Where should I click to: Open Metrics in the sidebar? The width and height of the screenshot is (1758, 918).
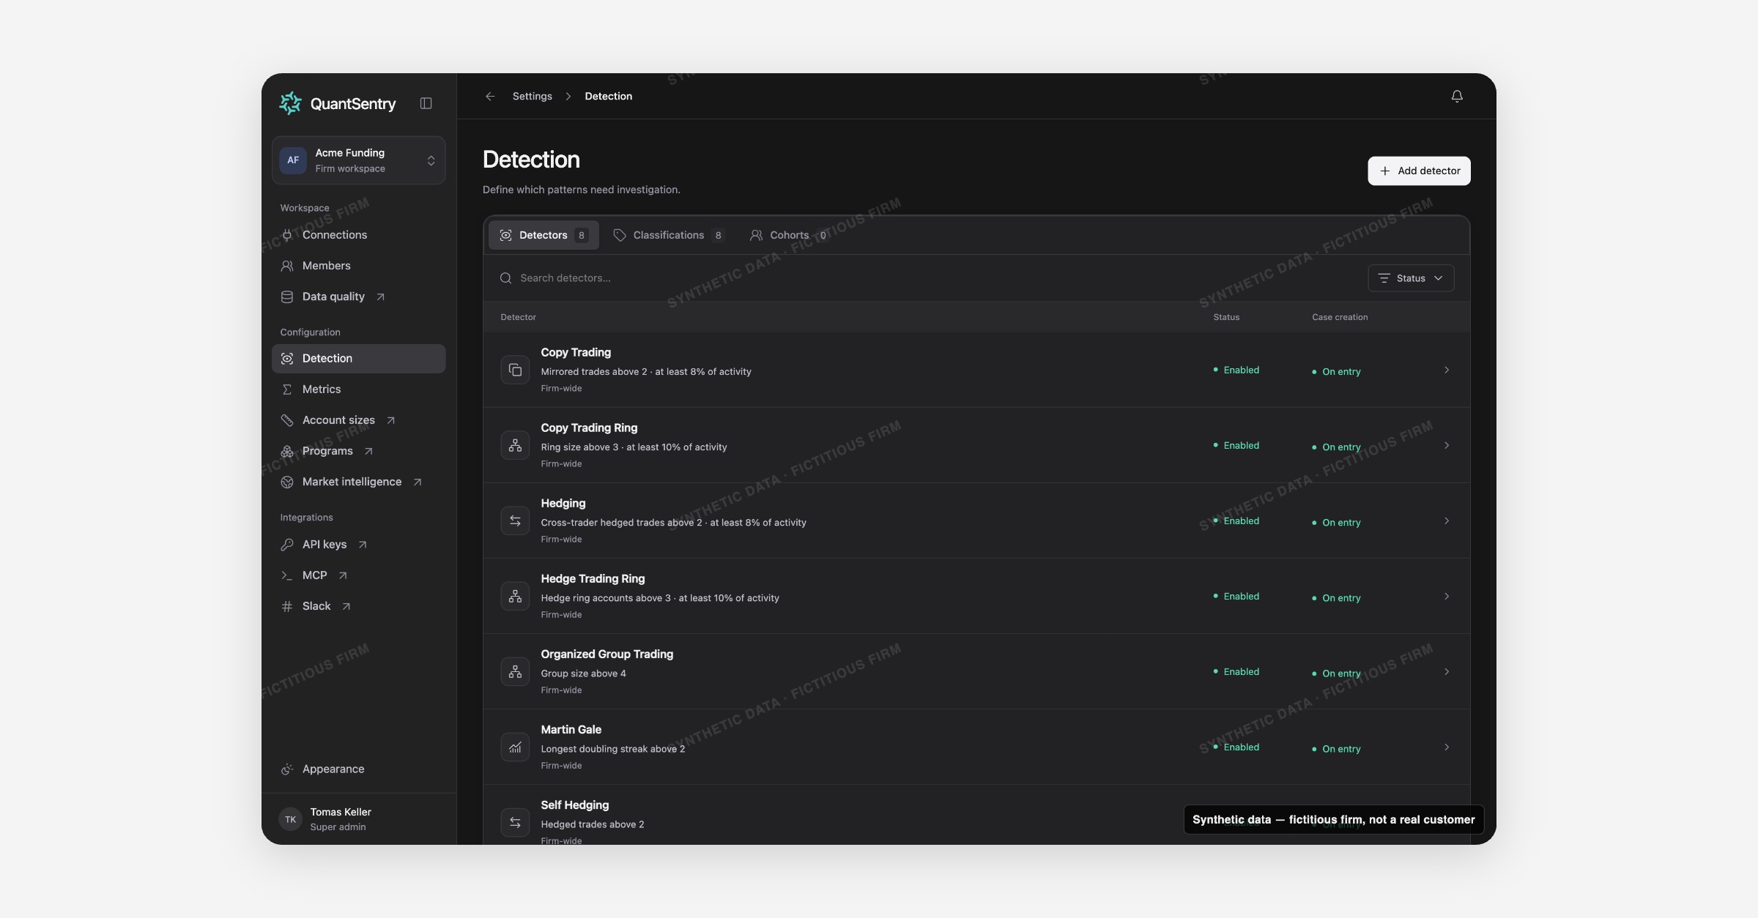coord(358,389)
